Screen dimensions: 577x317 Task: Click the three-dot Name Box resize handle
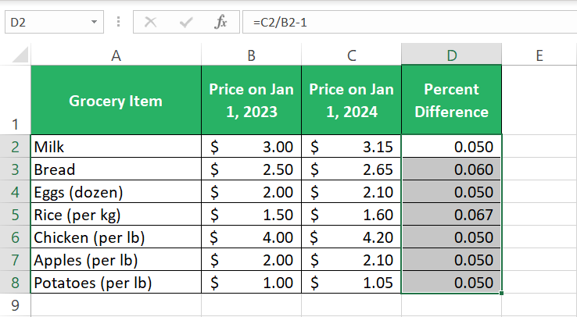[118, 23]
